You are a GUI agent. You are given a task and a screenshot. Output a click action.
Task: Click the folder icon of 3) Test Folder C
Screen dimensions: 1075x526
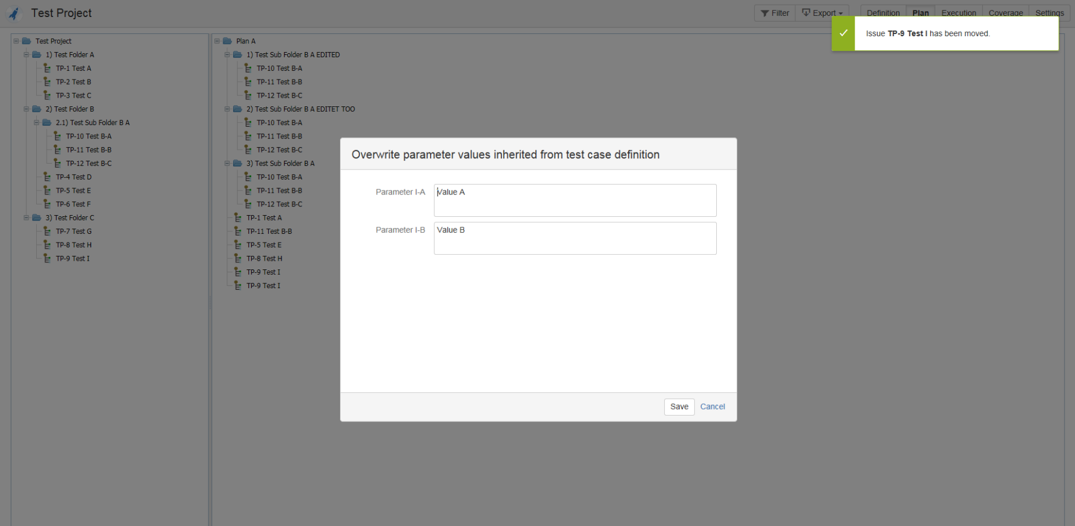(37, 217)
